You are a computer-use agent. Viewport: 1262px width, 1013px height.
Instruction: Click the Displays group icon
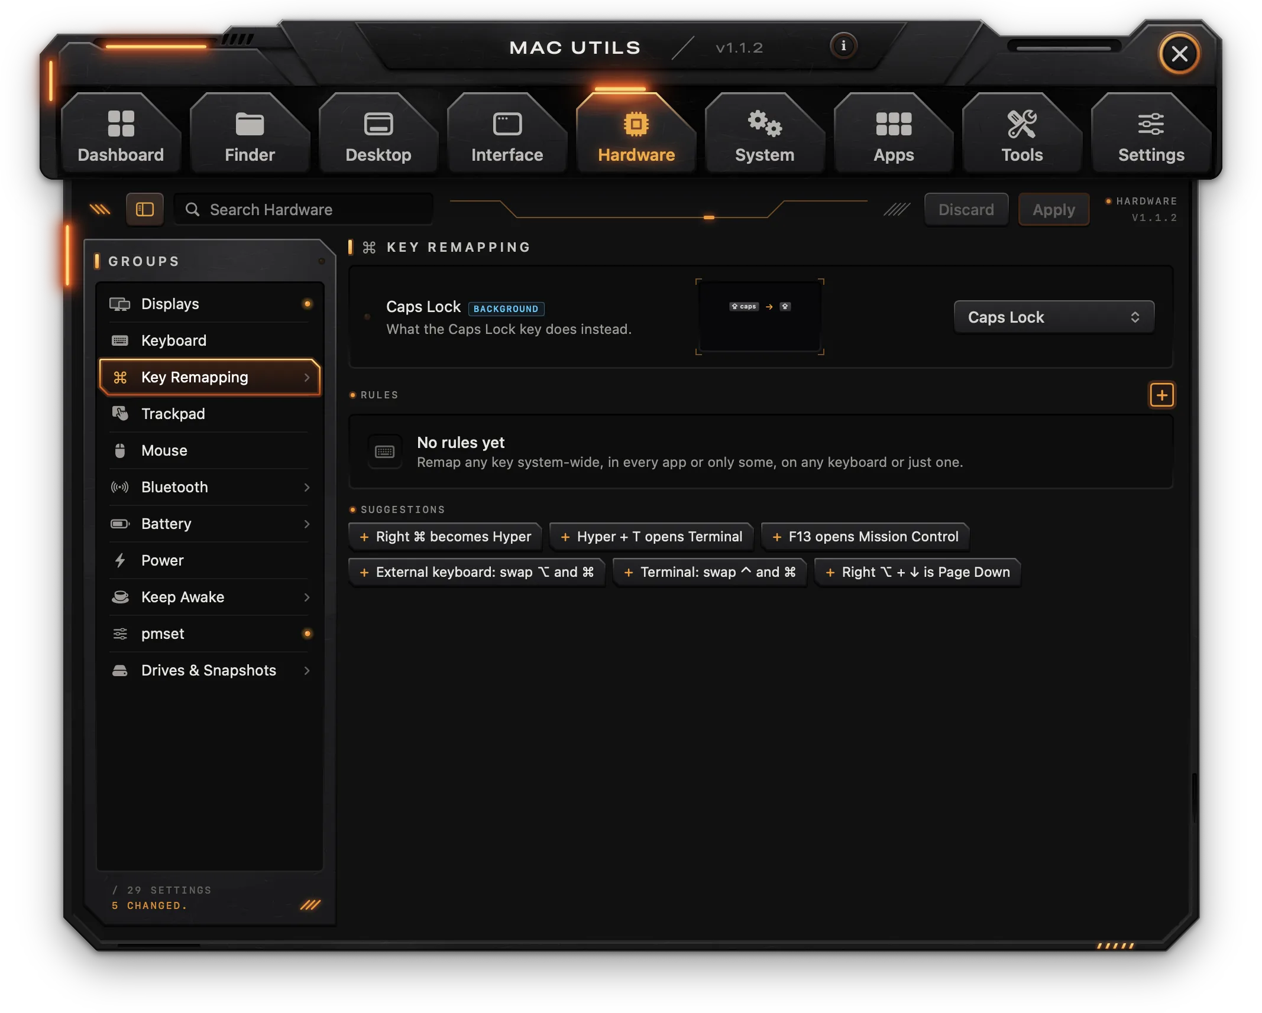(x=120, y=304)
